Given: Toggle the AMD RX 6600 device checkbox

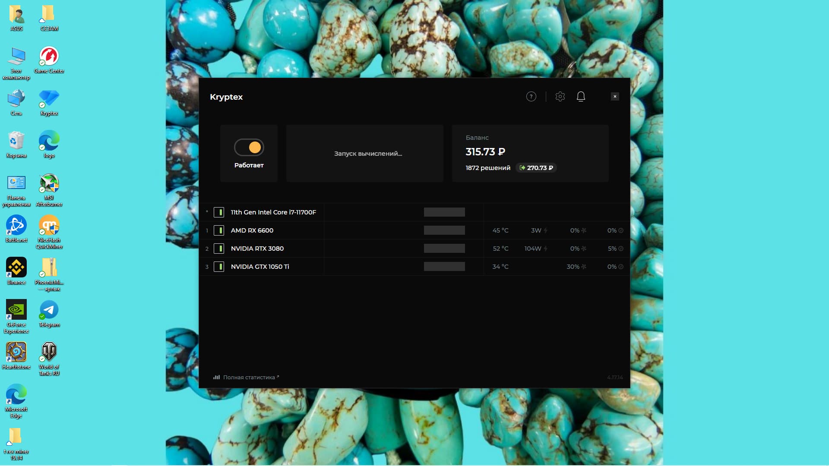Looking at the screenshot, I should coord(219,230).
